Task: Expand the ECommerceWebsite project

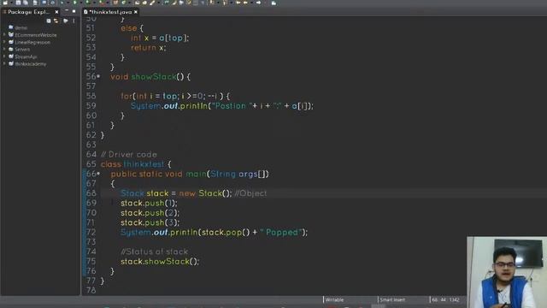Action: (x=4, y=35)
